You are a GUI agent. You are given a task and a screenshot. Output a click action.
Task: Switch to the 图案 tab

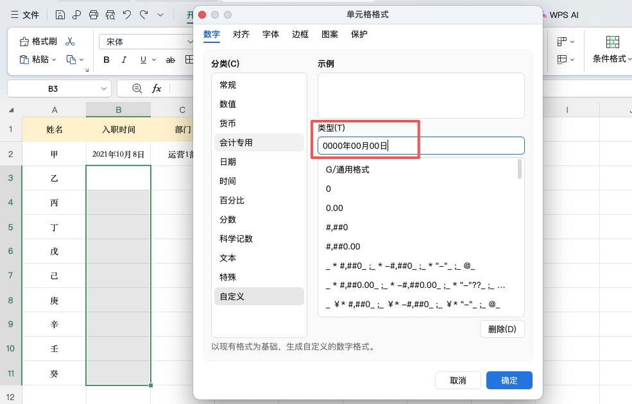329,34
